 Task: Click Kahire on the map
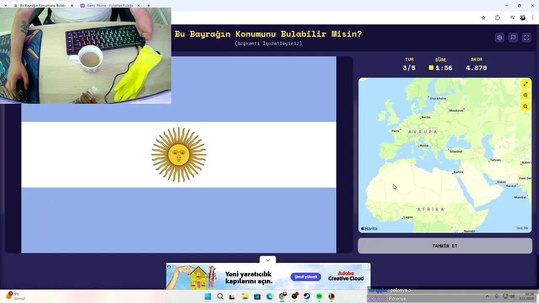[x=459, y=172]
